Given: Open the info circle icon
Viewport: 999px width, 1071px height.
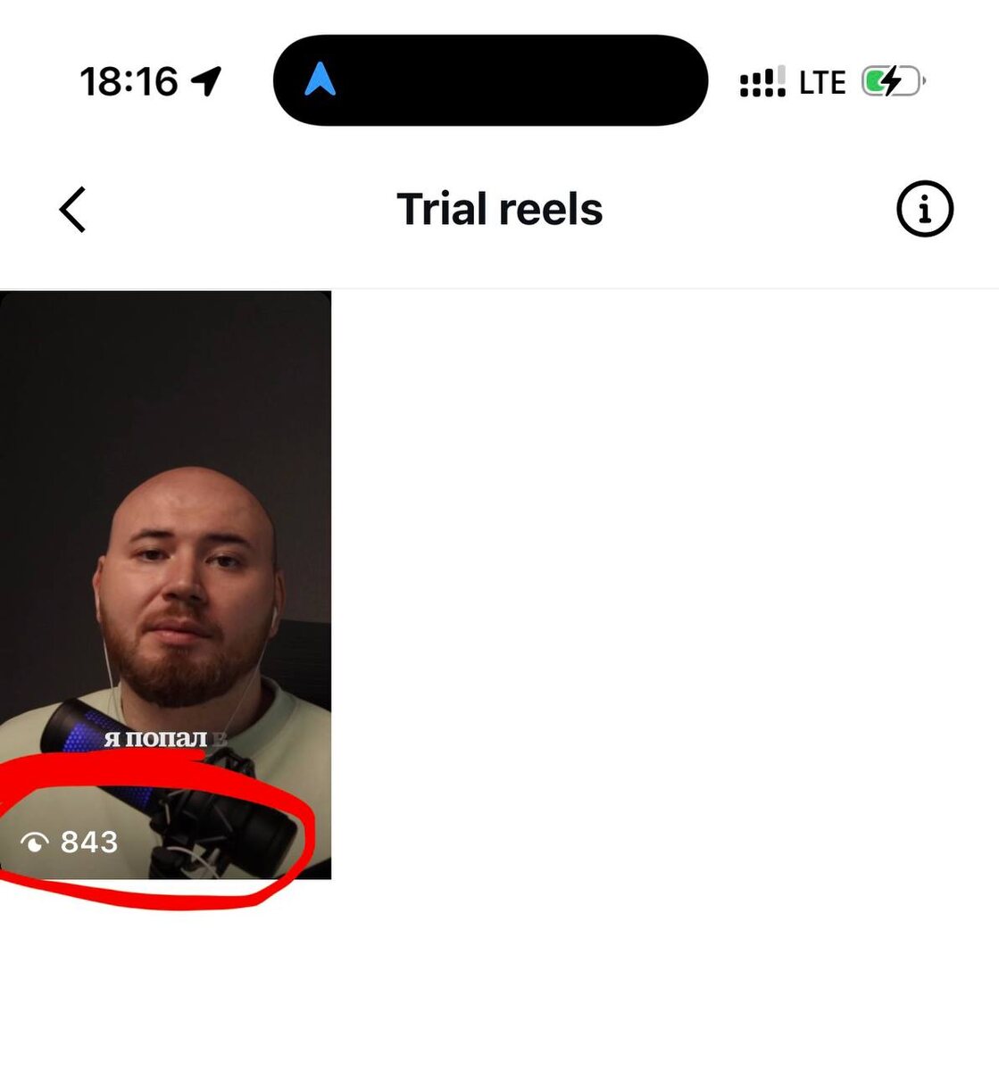Looking at the screenshot, I should pos(924,210).
